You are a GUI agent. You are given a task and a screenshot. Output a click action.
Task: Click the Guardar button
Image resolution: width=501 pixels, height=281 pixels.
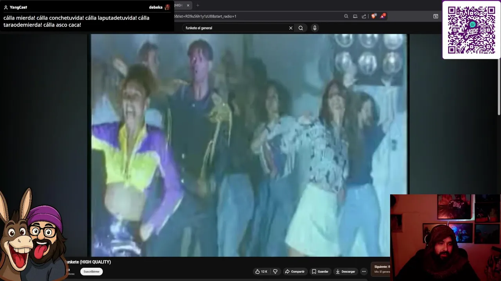[x=320, y=272]
